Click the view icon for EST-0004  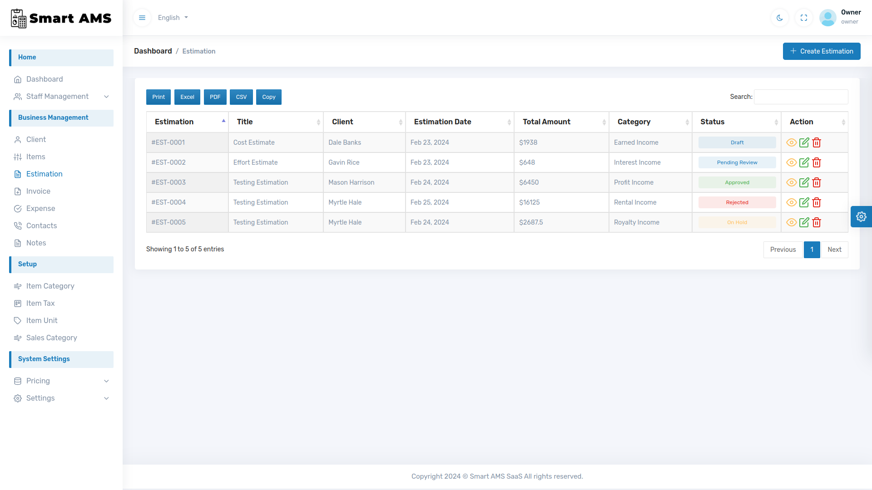[792, 202]
